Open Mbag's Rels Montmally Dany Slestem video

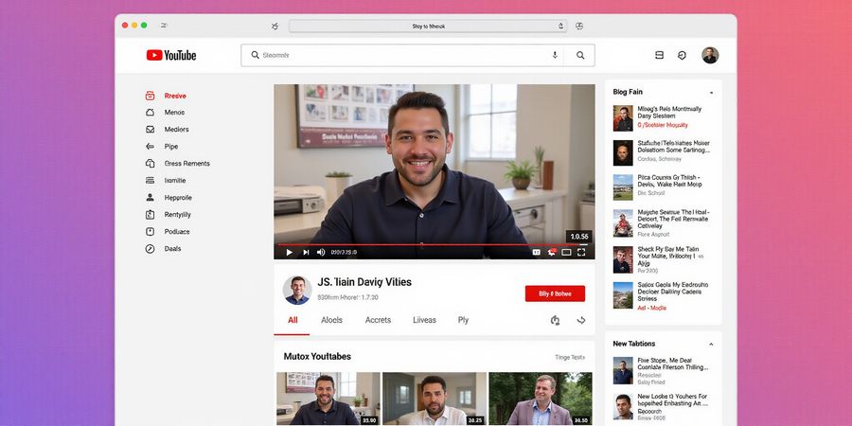pos(662,116)
